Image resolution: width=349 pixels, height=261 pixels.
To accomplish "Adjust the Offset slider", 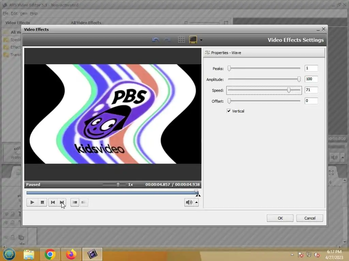I will [x=264, y=101].
